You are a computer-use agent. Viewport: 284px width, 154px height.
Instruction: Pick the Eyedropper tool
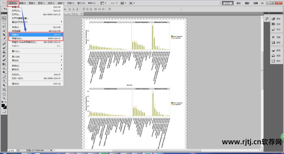[4, 39]
